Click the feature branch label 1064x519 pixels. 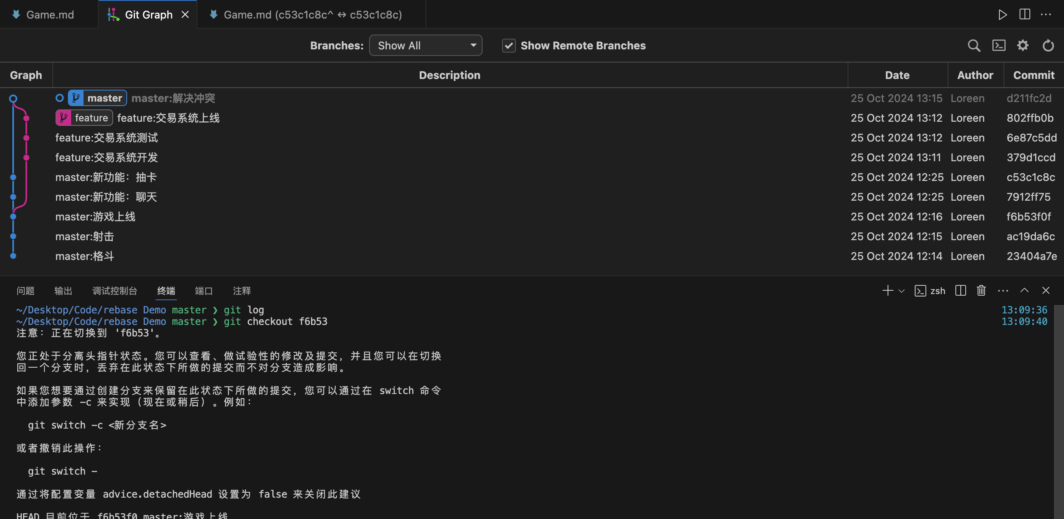tap(84, 118)
